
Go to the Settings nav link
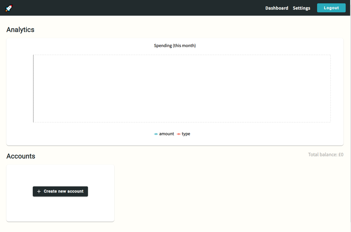tap(301, 8)
